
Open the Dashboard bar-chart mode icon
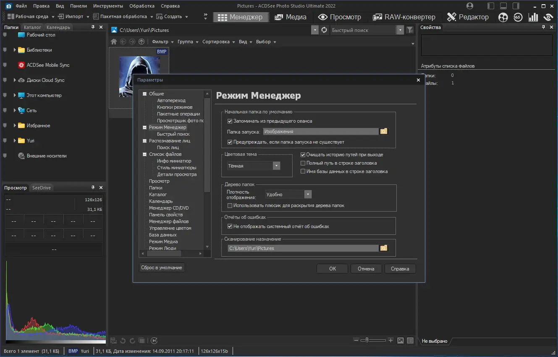click(x=533, y=17)
